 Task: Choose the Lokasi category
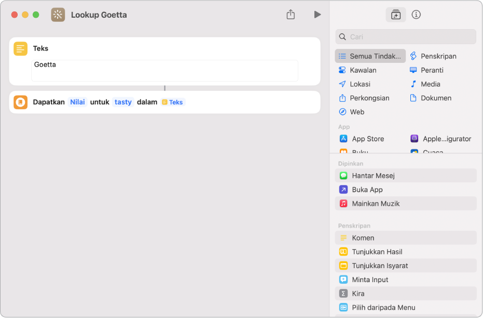(x=354, y=84)
